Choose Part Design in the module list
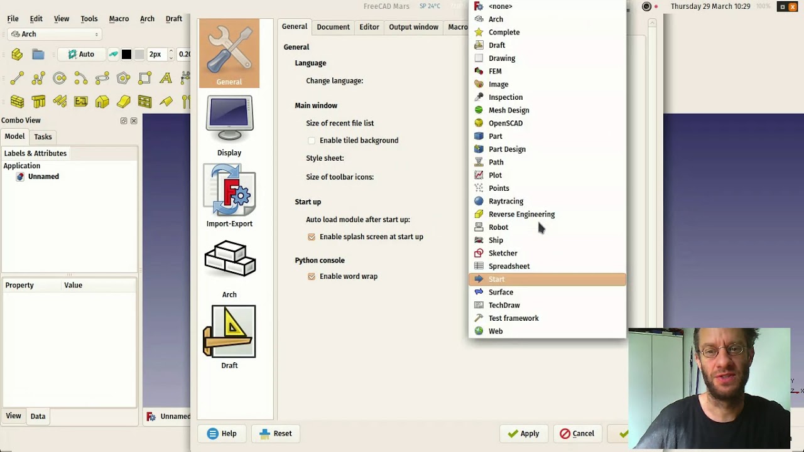Screen dimensions: 804x452 [547, 149]
